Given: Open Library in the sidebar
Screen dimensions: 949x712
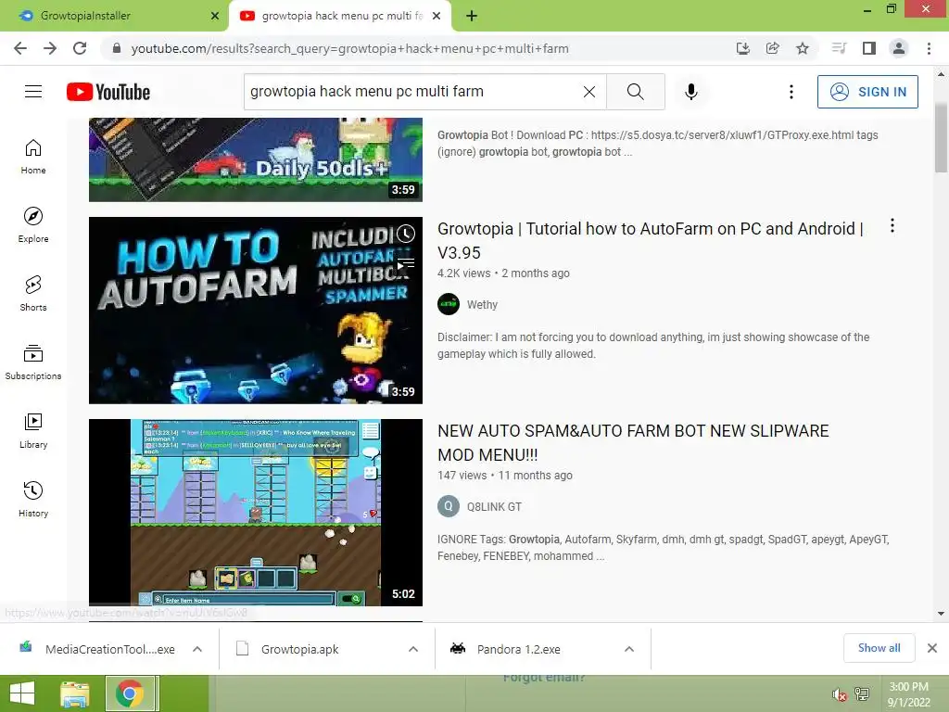Looking at the screenshot, I should [33, 430].
